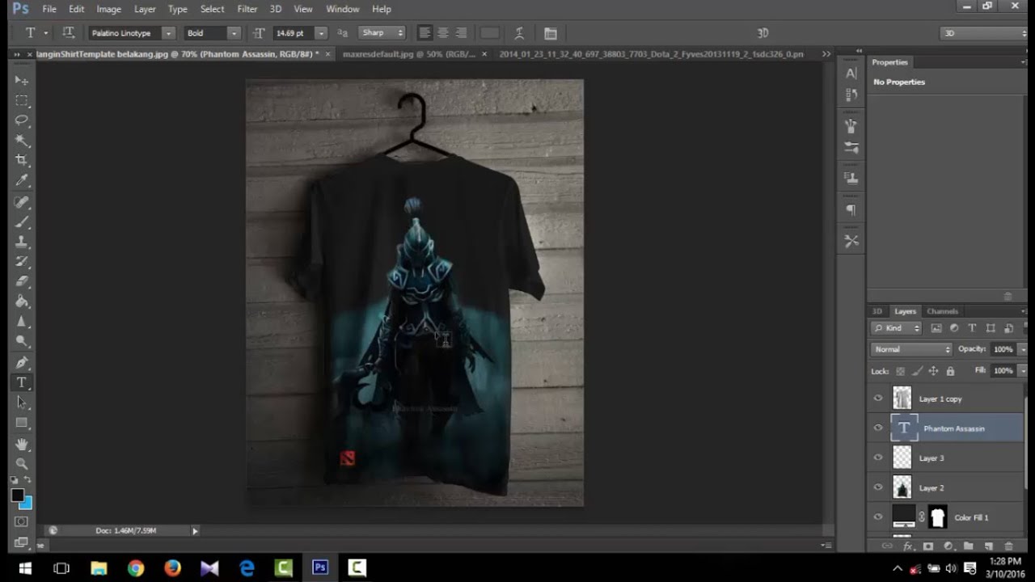Open the Normal blend mode dropdown
Image resolution: width=1035 pixels, height=582 pixels.
tap(912, 349)
